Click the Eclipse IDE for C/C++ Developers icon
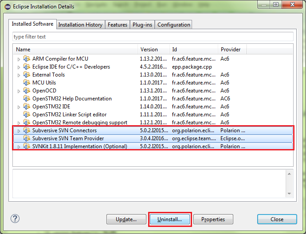306x234 pixels. tap(27, 67)
